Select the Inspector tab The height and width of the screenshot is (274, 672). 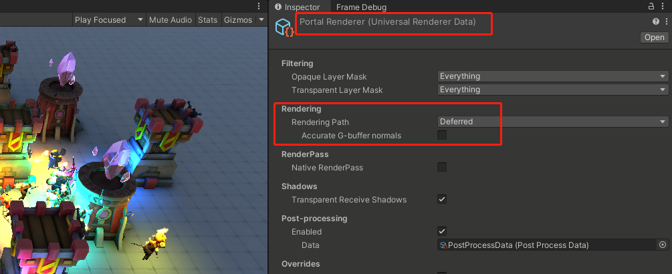pyautogui.click(x=298, y=7)
